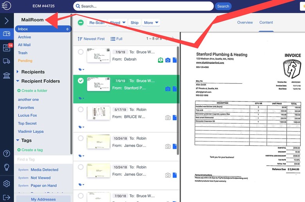Click the sidebar vertical scrollbar

(x=72, y=84)
